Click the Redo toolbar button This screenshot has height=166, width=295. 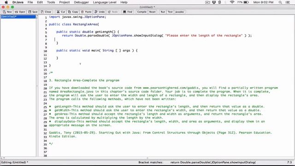(113, 12)
